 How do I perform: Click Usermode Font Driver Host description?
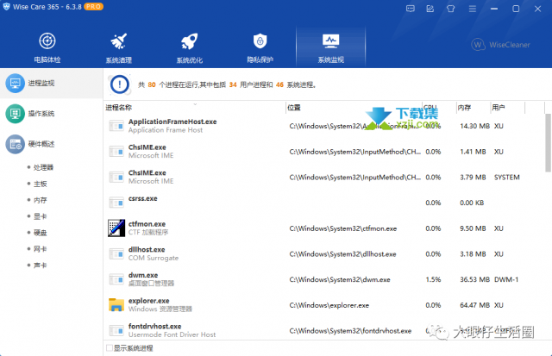172,334
